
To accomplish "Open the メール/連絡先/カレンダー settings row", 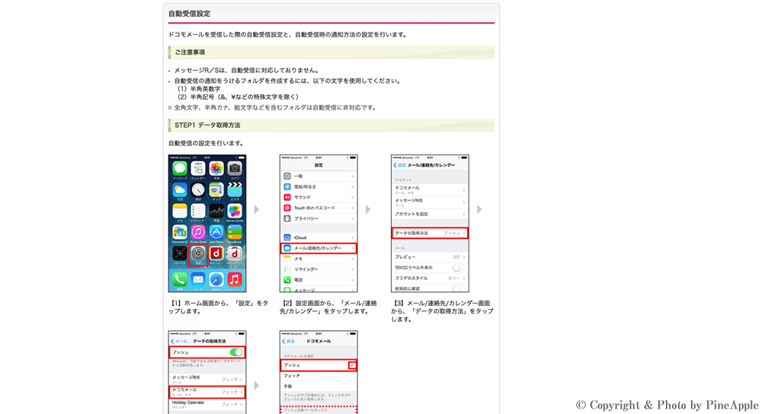I will 319,248.
